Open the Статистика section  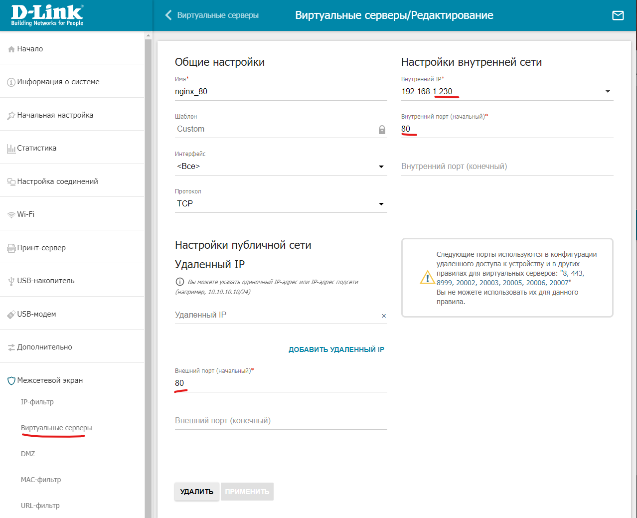36,148
